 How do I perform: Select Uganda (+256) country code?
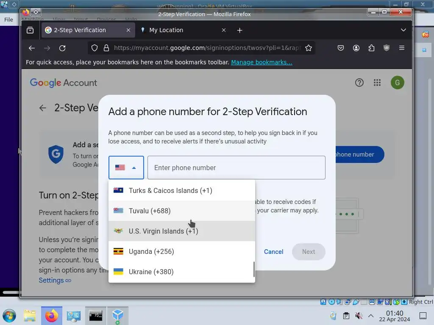coord(181,251)
